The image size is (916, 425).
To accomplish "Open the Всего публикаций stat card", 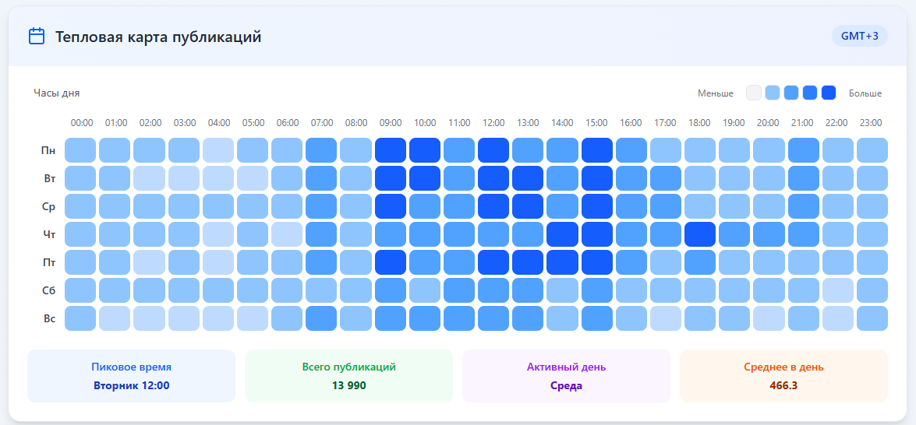I will pyautogui.click(x=348, y=376).
